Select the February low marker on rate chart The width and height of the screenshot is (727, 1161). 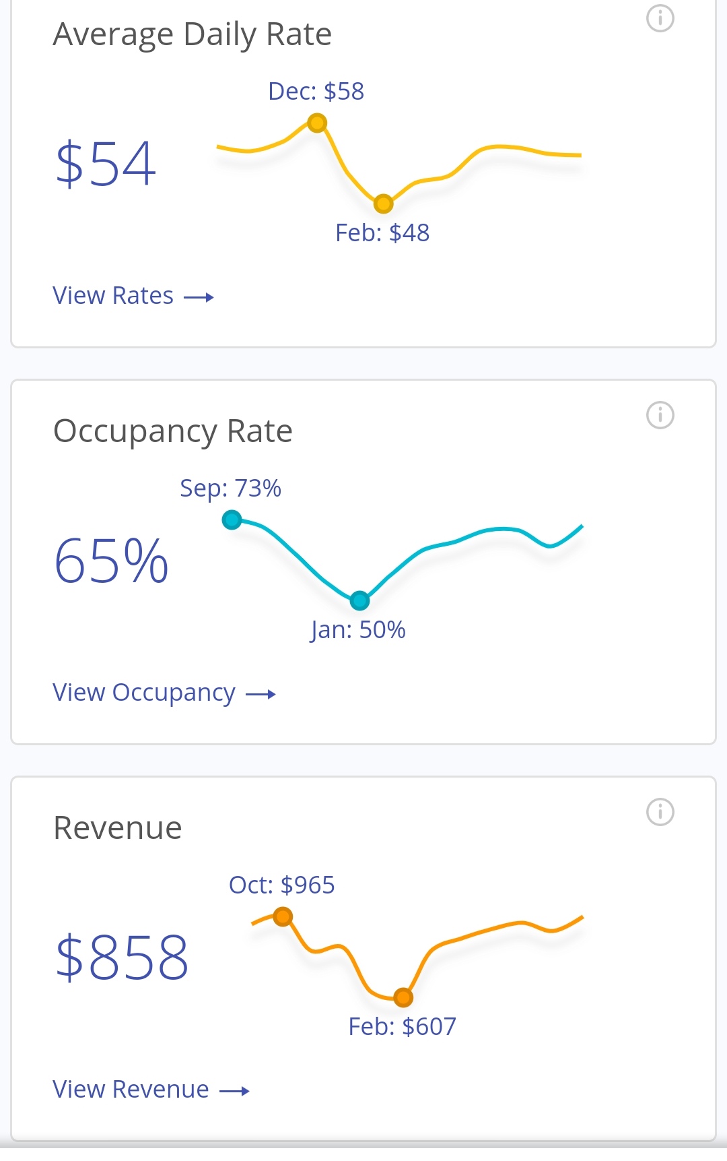(383, 203)
